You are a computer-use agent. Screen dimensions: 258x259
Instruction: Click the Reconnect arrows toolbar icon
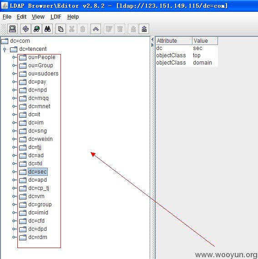[25, 29]
